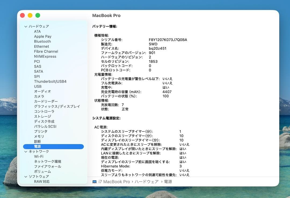Screen dimensions: 290x198
Task: Select Apple Pay in the hardware list
Action: [43, 36]
